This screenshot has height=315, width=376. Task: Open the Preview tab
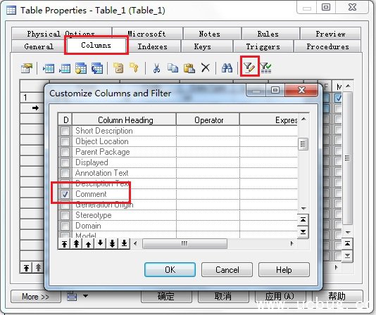coord(330,34)
